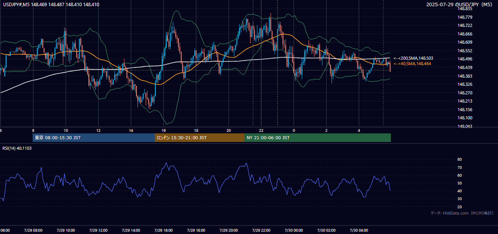
Task: Click RSI scale value 30
Action: (459, 199)
